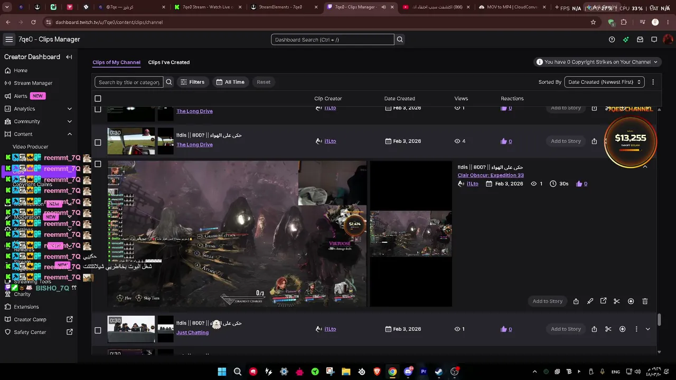
Task: Tick the 1-view The Long Drive clip checkbox
Action: (98, 109)
